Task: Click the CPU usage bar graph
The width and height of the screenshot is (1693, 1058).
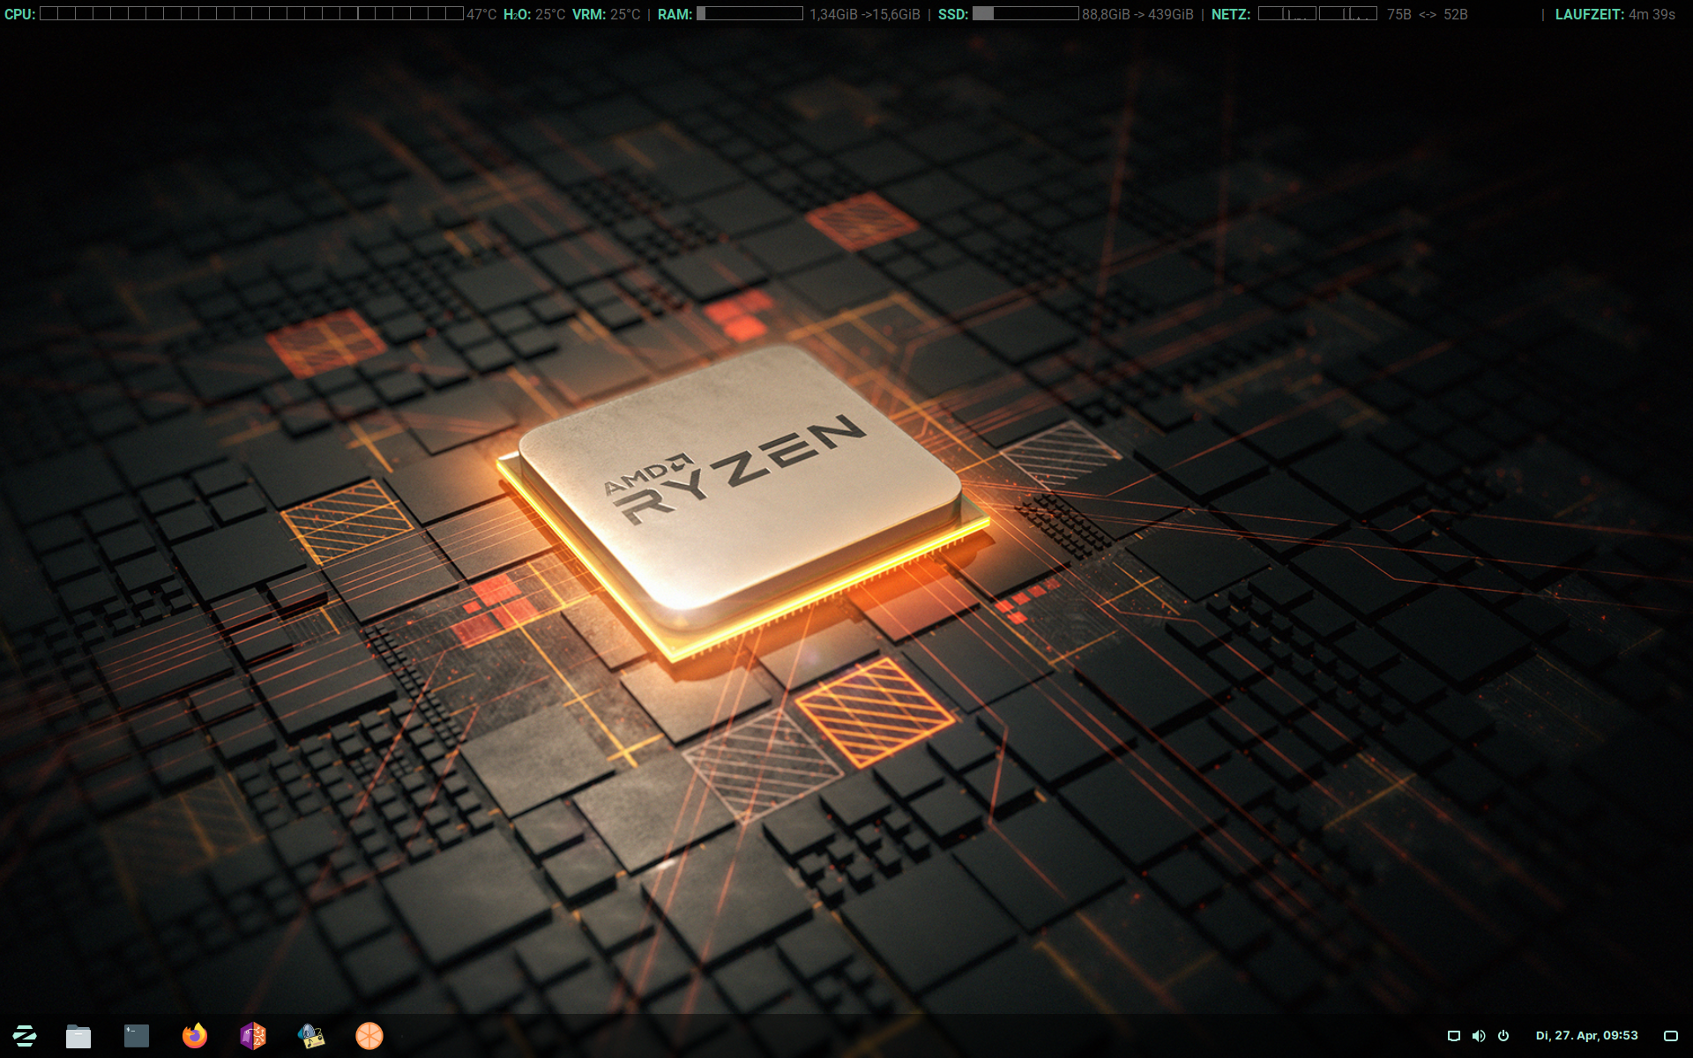Action: pos(251,14)
